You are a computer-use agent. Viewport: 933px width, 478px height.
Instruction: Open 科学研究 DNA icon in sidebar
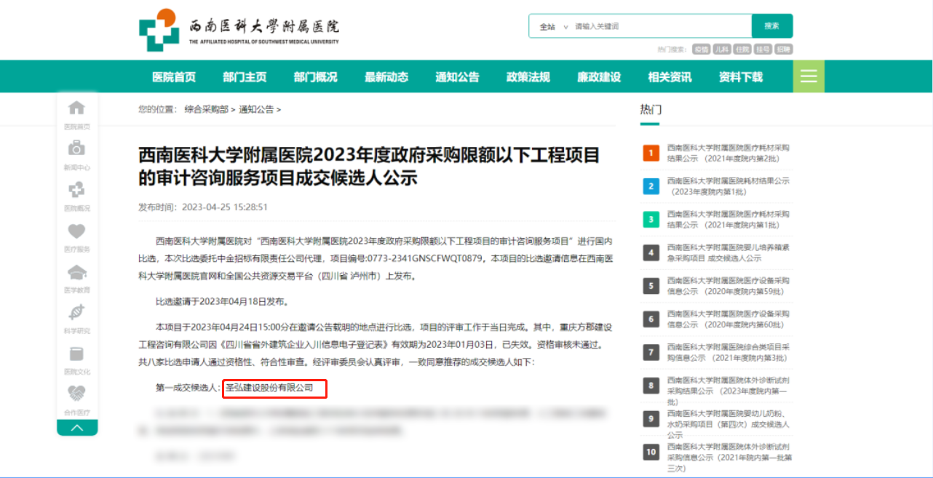pyautogui.click(x=76, y=313)
